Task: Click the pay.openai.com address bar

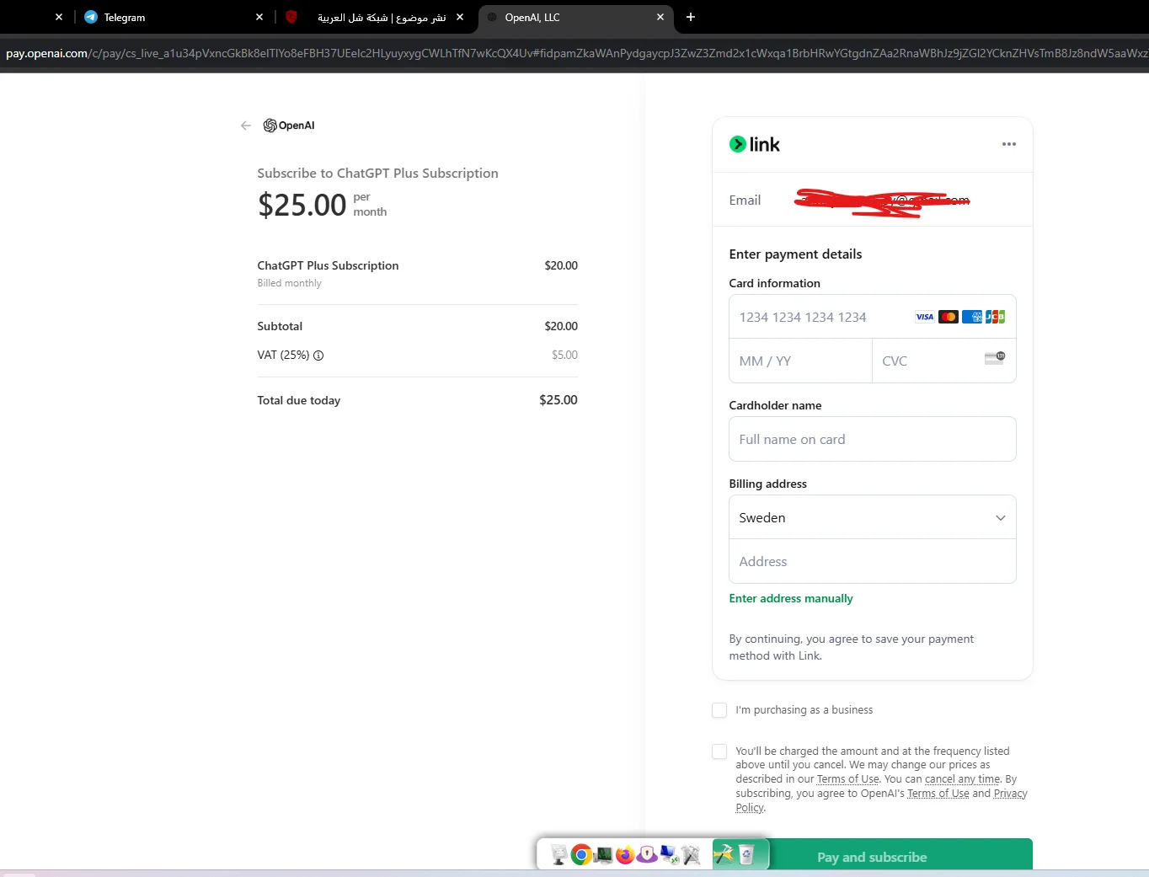Action: click(574, 53)
